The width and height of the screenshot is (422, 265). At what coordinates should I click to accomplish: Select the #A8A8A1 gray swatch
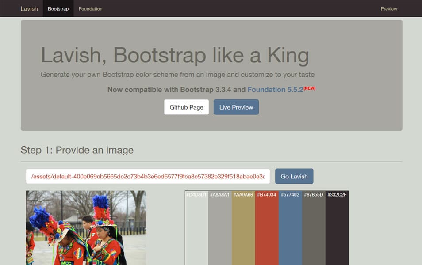(x=220, y=230)
